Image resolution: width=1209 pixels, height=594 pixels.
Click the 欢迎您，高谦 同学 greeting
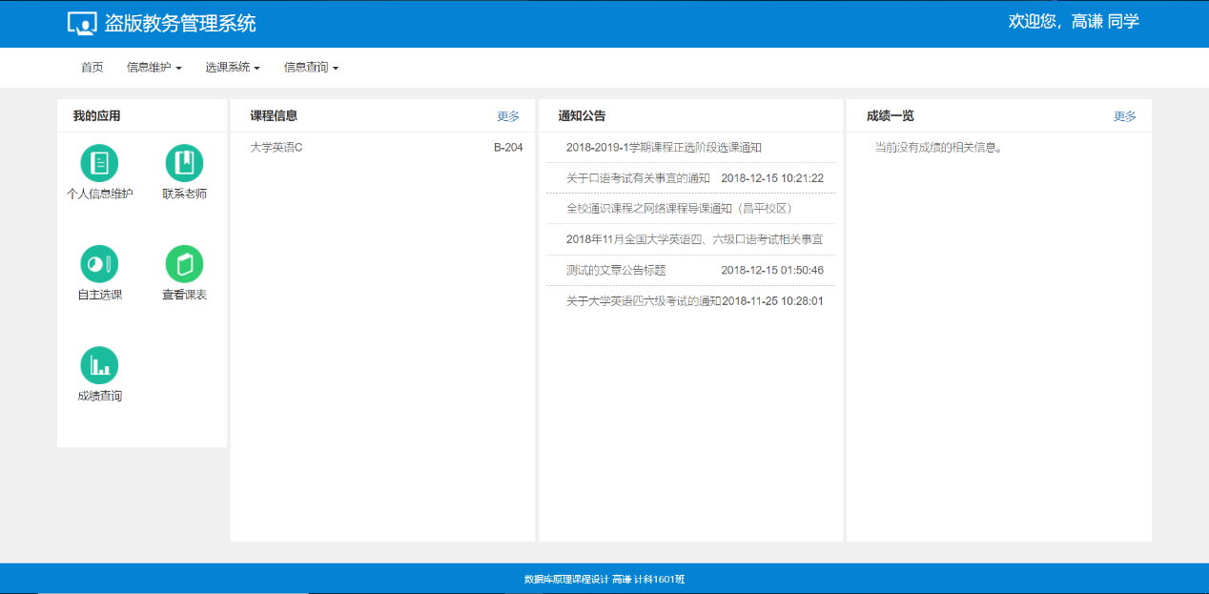1074,21
